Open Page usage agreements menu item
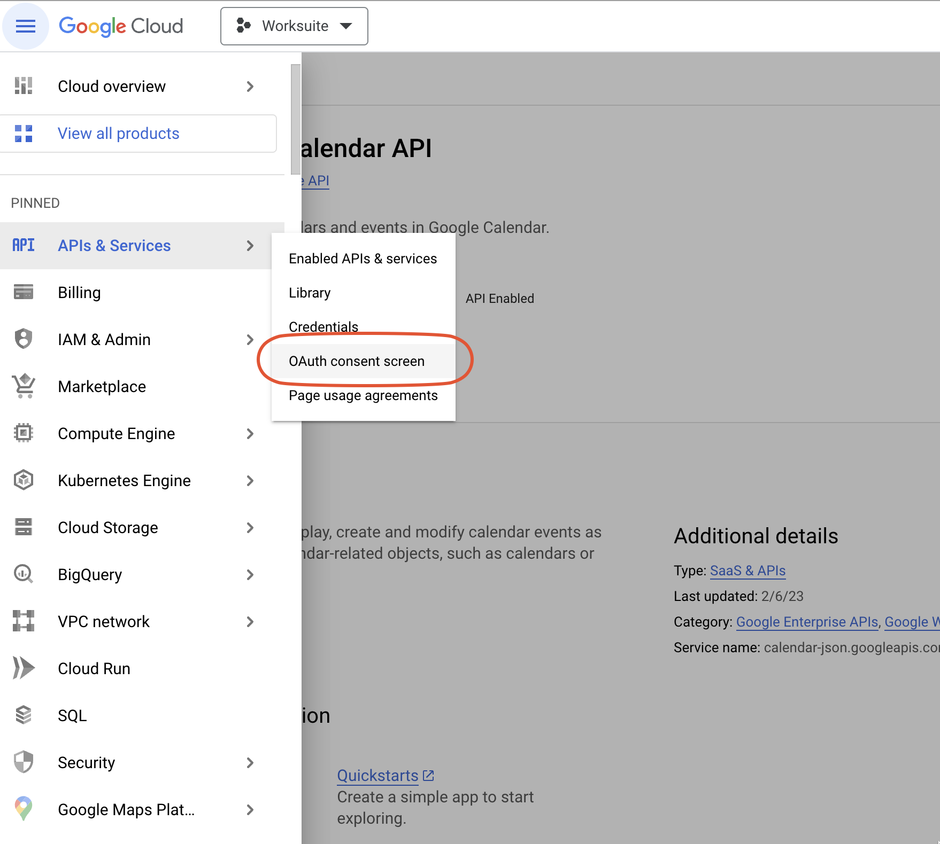940x844 pixels. point(363,395)
